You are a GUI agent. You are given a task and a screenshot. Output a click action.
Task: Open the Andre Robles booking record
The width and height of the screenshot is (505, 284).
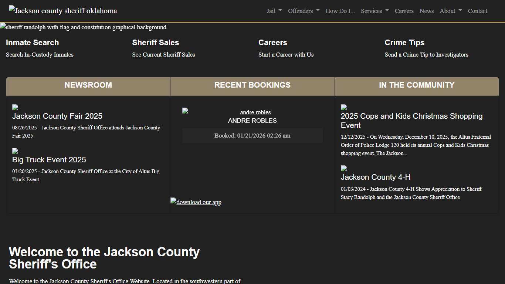tap(255, 112)
